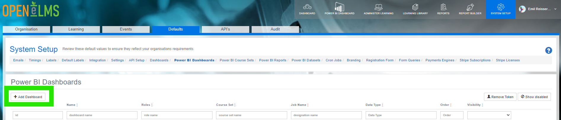
Task: Focus the dashboard name filter field
Action: [x=102, y=115]
